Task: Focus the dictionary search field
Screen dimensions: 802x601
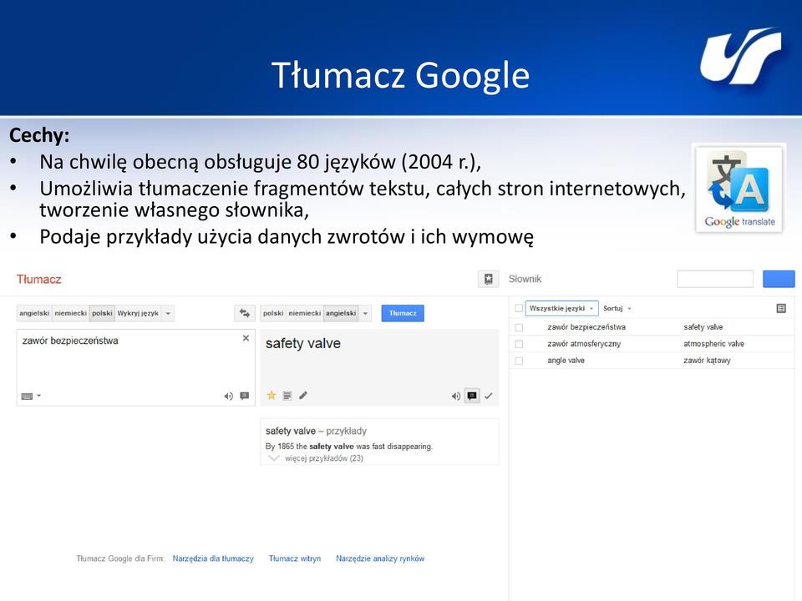Action: [x=715, y=279]
